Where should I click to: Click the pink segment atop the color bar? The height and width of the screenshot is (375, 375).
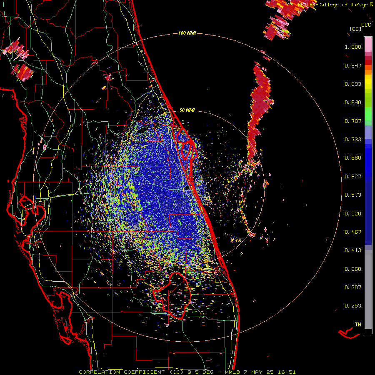coord(368,45)
